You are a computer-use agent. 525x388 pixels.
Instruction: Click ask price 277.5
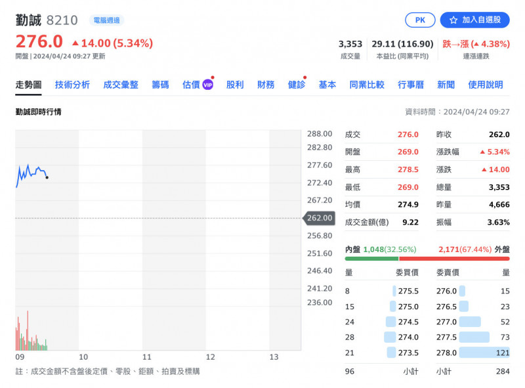[x=446, y=337]
